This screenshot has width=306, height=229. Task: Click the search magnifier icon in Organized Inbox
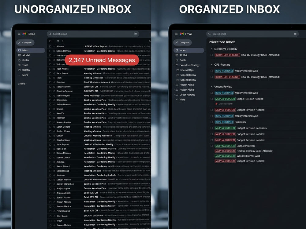[x=209, y=34]
